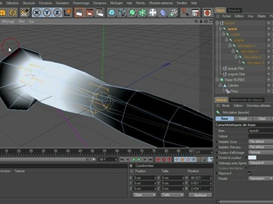The width and height of the screenshot is (273, 204).
Task: Go to start of animation
Action: [x=122, y=160]
